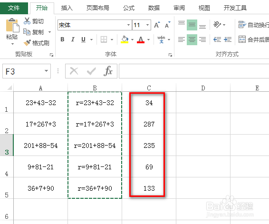Select column C header
The height and width of the screenshot is (224, 269).
coord(149,88)
